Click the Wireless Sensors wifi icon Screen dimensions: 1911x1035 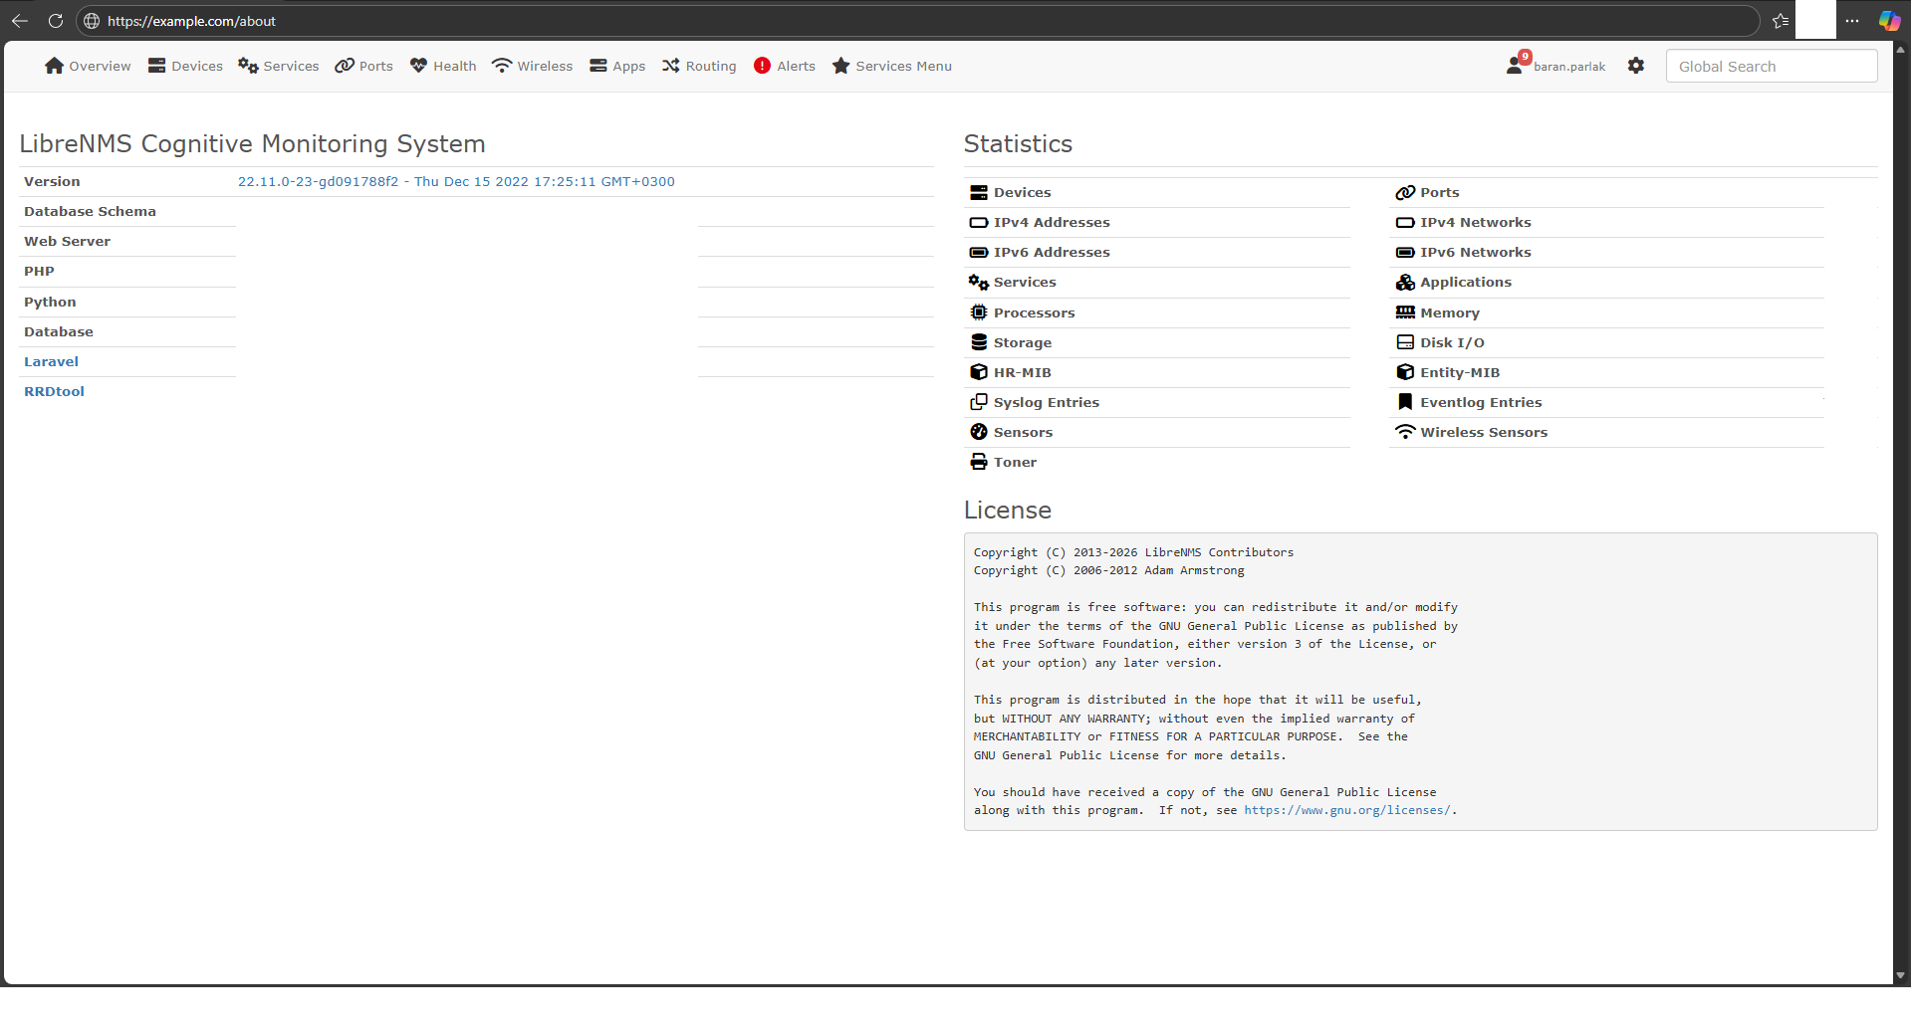(1405, 432)
